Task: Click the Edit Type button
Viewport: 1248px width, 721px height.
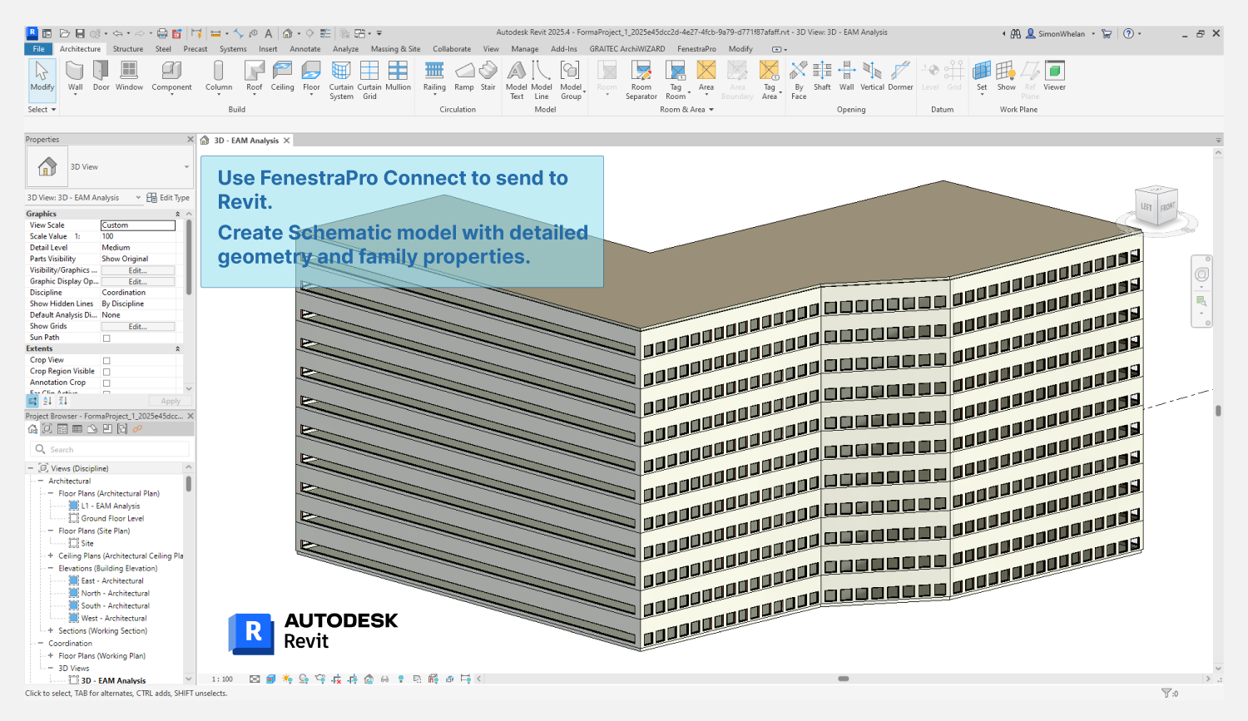Action: click(168, 198)
